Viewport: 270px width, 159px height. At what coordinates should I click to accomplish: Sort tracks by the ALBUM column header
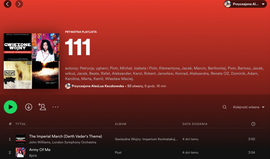click(121, 124)
